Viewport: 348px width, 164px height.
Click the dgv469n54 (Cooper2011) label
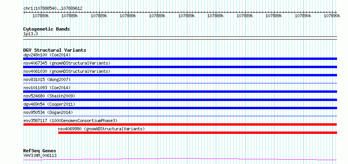49,104
